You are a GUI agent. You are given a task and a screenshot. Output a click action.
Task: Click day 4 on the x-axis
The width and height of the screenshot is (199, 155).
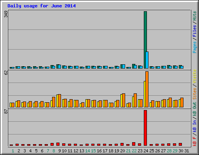30,151
